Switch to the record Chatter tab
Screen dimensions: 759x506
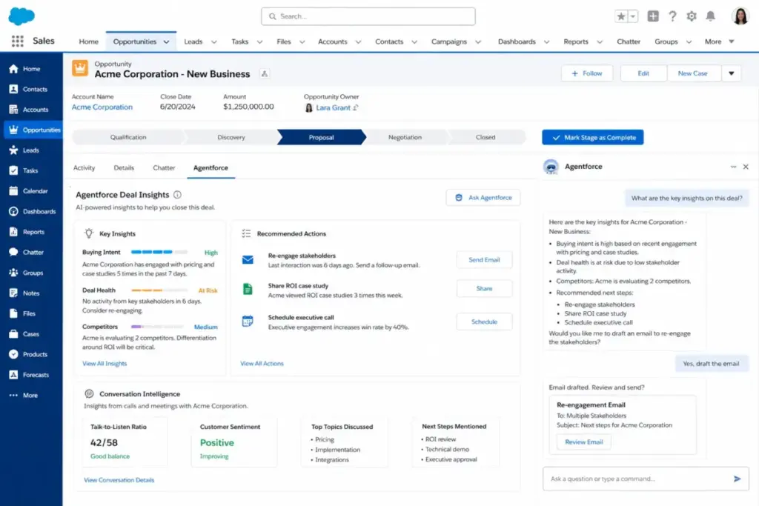click(164, 167)
